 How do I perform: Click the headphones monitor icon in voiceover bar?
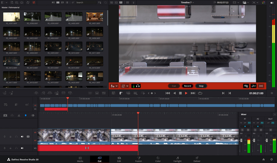click(138, 86)
